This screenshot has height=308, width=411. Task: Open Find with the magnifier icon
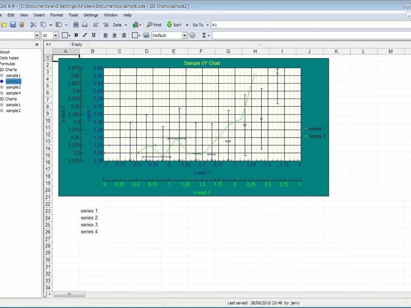[x=154, y=25]
